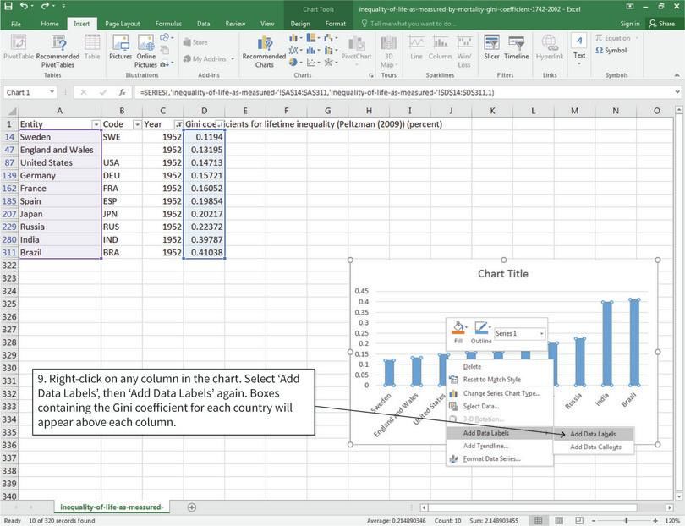Click the Redo arrow icon
This screenshot has height=526, width=685.
click(x=45, y=7)
